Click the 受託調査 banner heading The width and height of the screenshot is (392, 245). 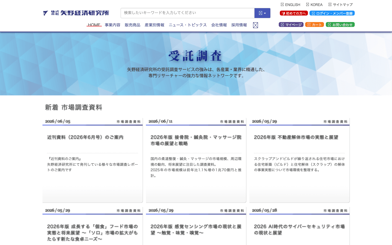195,56
